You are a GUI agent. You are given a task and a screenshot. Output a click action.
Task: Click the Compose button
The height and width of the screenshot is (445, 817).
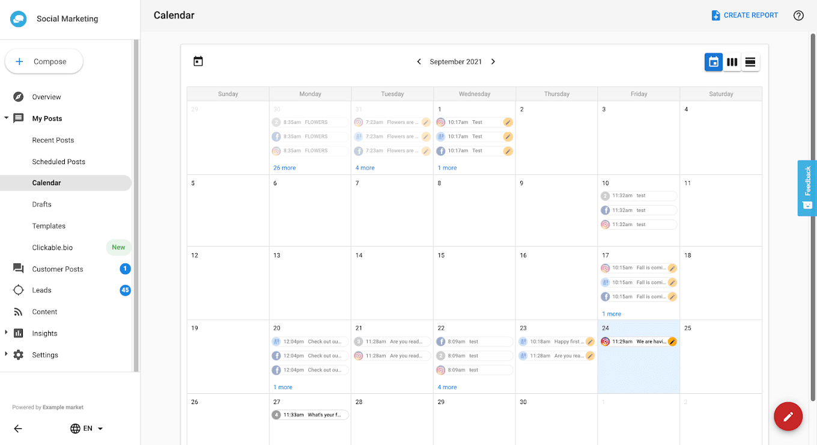click(44, 61)
